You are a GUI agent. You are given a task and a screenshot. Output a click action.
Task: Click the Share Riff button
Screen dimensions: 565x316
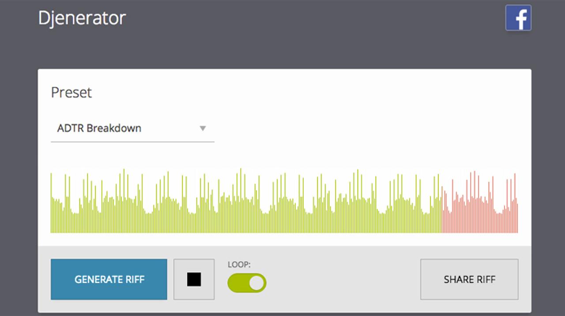click(469, 279)
